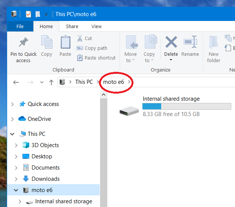Expand the Downloads tree node
235x207 pixels.
click(16, 179)
